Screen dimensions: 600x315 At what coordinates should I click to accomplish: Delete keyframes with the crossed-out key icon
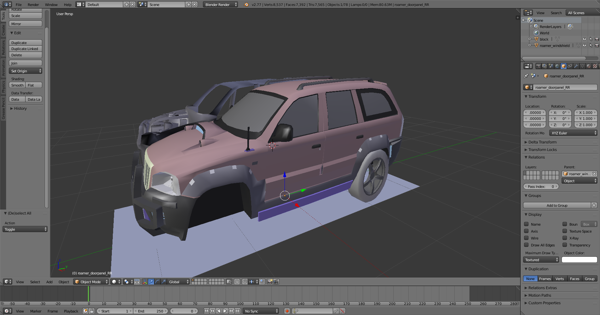(x=342, y=311)
